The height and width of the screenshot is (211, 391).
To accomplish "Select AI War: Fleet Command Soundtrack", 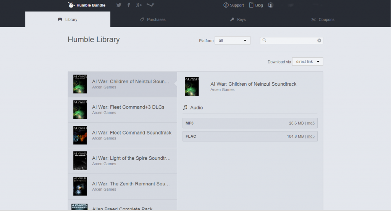I will (123, 135).
